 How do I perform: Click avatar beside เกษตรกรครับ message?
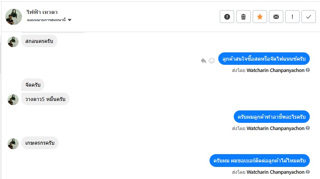coord(13,143)
